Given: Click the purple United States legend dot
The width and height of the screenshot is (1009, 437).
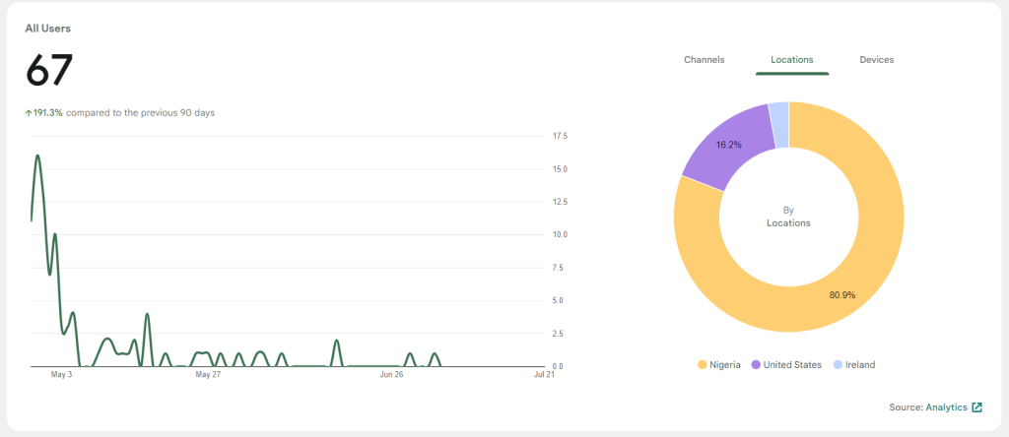Looking at the screenshot, I should point(756,365).
